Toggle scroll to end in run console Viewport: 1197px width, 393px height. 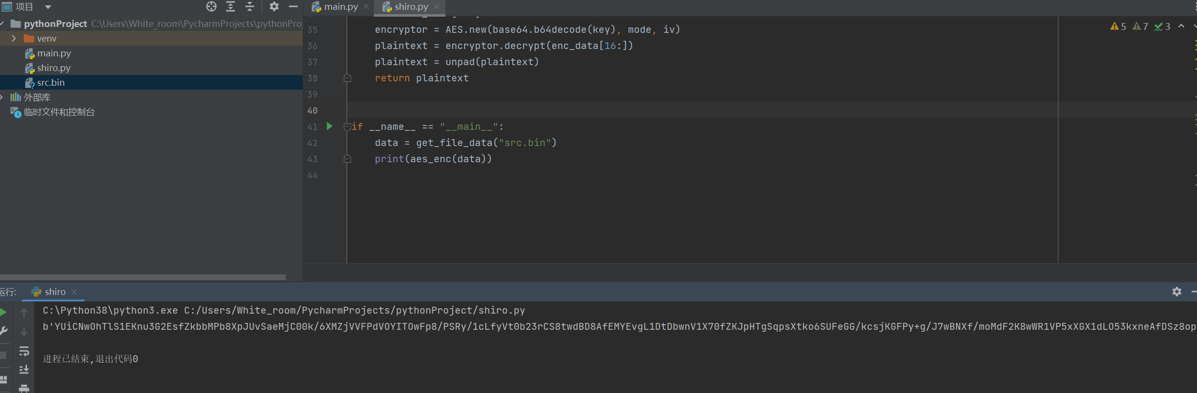coord(24,369)
